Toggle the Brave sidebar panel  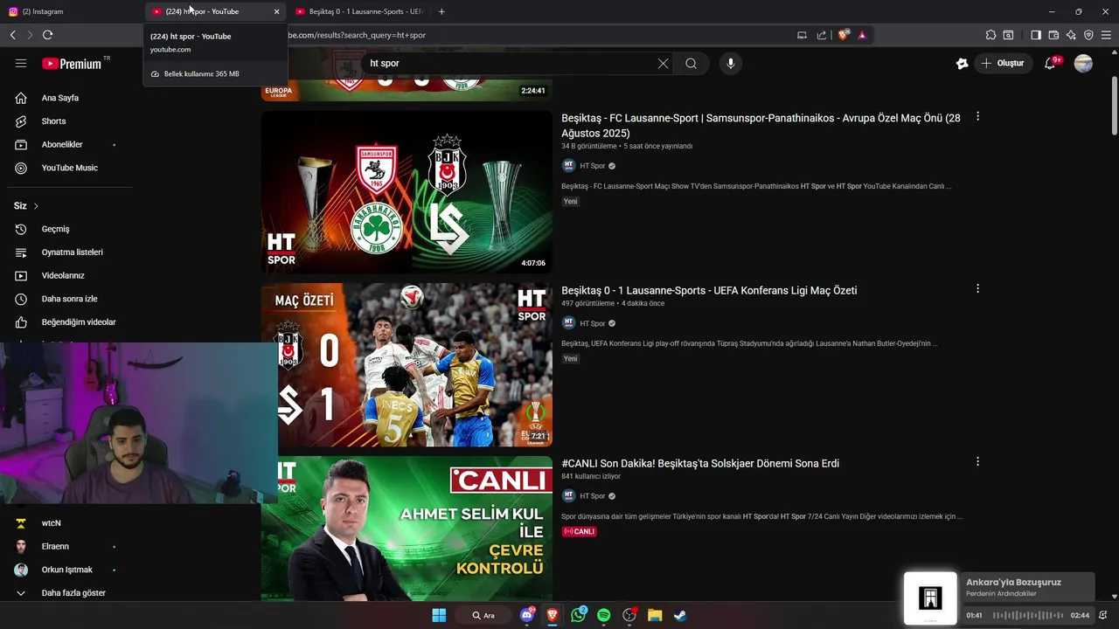tap(1036, 35)
